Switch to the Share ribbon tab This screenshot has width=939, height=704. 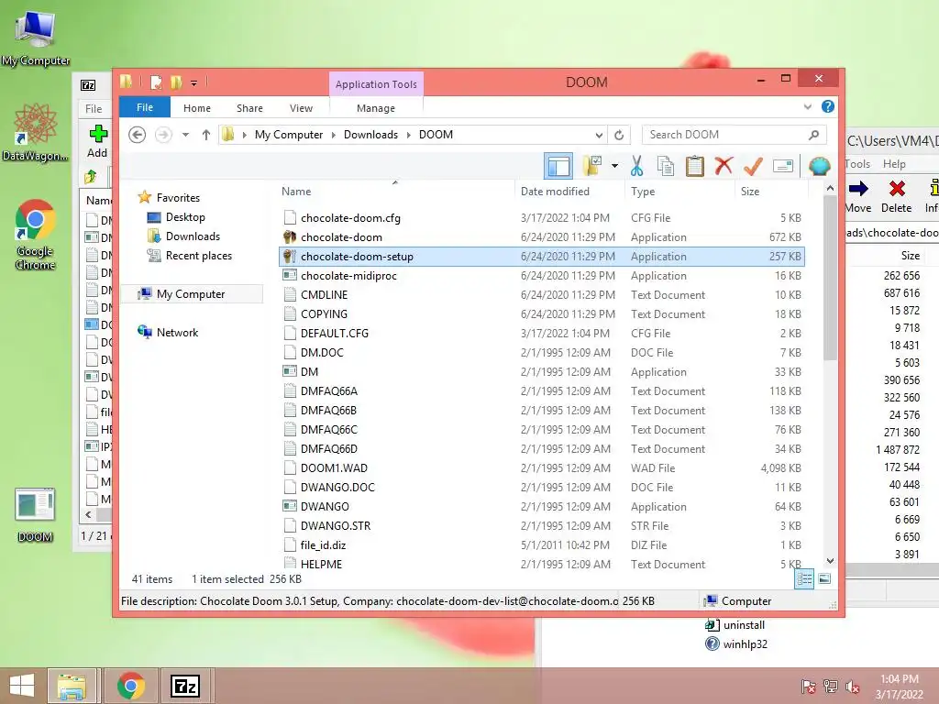pyautogui.click(x=249, y=108)
